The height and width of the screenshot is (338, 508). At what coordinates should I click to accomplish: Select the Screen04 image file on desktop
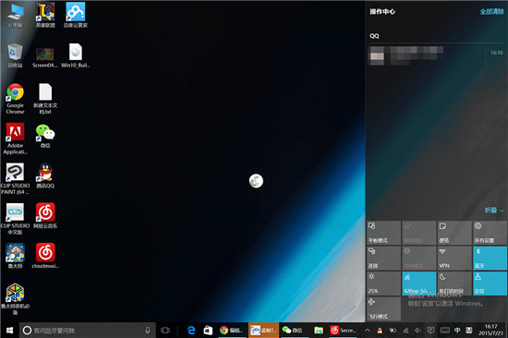(45, 57)
